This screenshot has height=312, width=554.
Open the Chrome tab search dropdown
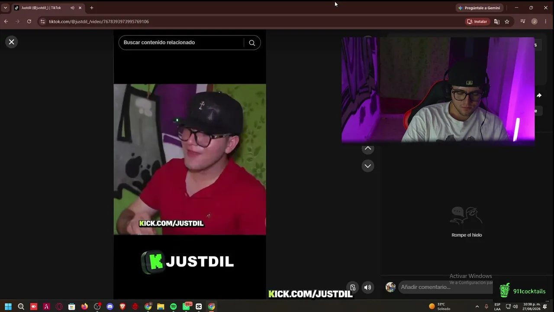coord(5,8)
